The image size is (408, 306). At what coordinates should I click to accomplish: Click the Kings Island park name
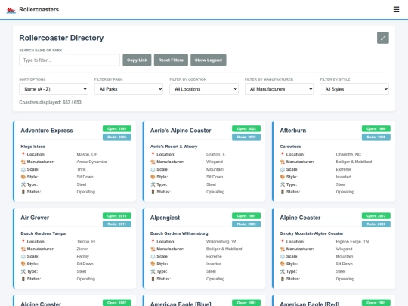click(x=33, y=147)
